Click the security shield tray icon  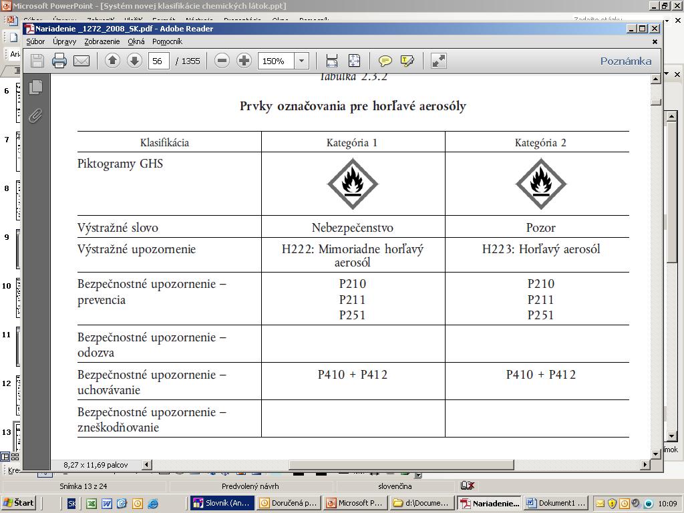[612, 504]
